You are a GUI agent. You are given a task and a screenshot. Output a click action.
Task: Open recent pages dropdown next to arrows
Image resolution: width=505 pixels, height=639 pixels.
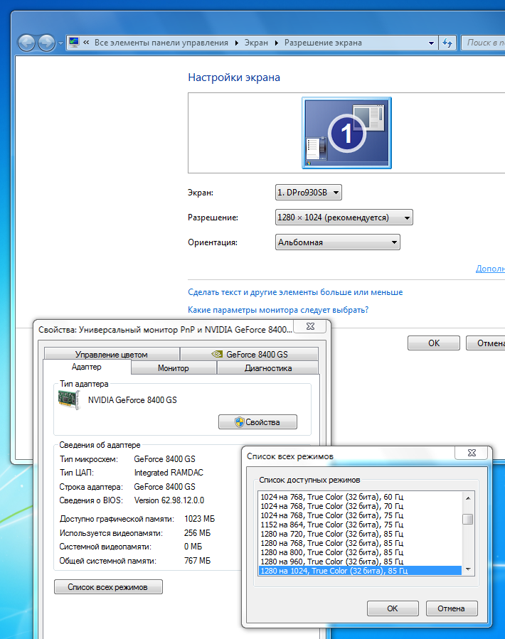coord(60,43)
